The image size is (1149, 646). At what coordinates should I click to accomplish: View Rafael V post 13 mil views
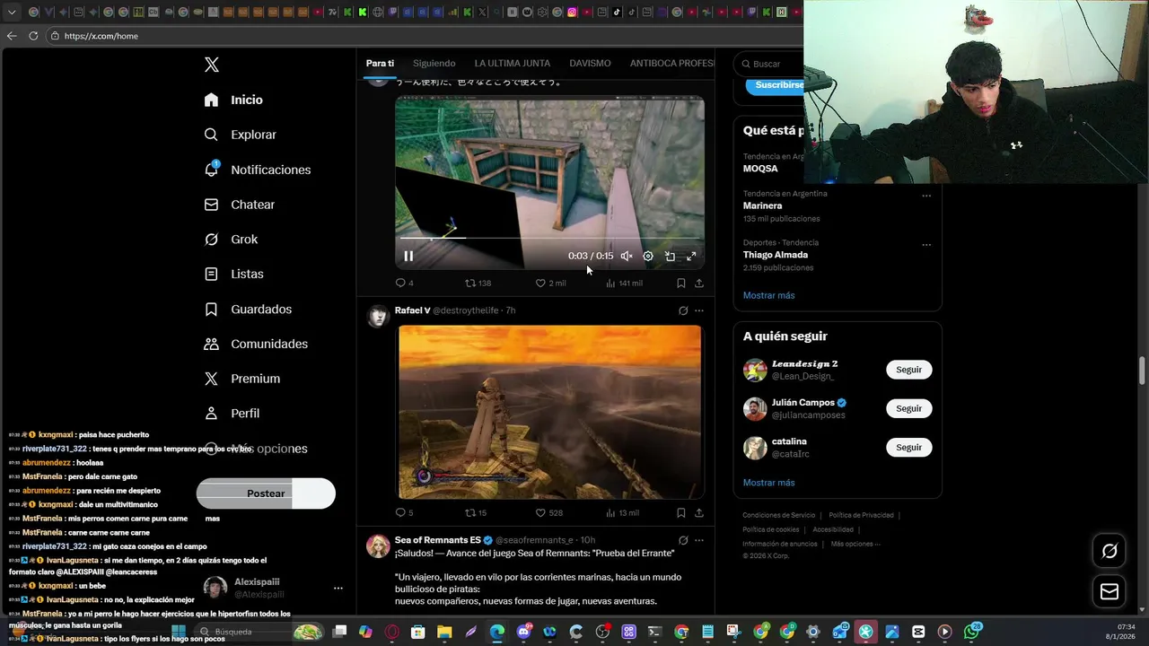pos(622,513)
